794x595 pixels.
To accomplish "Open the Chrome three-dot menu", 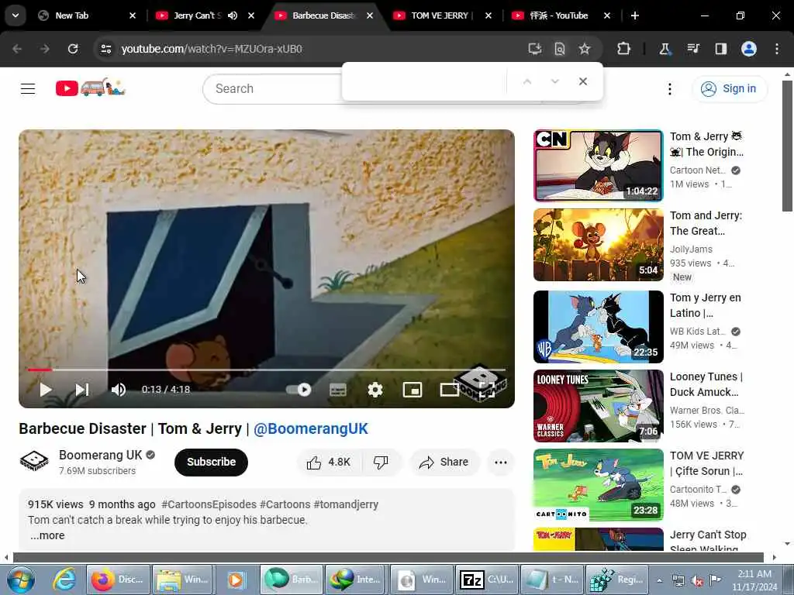I will tap(777, 49).
